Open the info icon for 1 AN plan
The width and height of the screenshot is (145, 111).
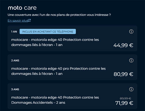(x=131, y=32)
